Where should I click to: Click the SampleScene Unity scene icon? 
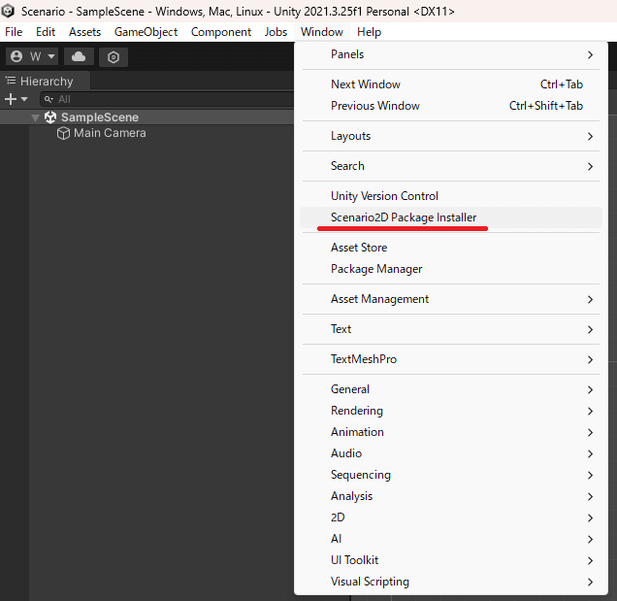coord(50,117)
